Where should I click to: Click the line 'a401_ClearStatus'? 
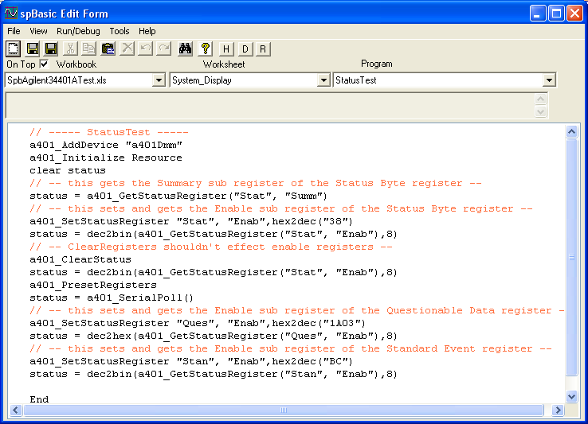(x=80, y=259)
